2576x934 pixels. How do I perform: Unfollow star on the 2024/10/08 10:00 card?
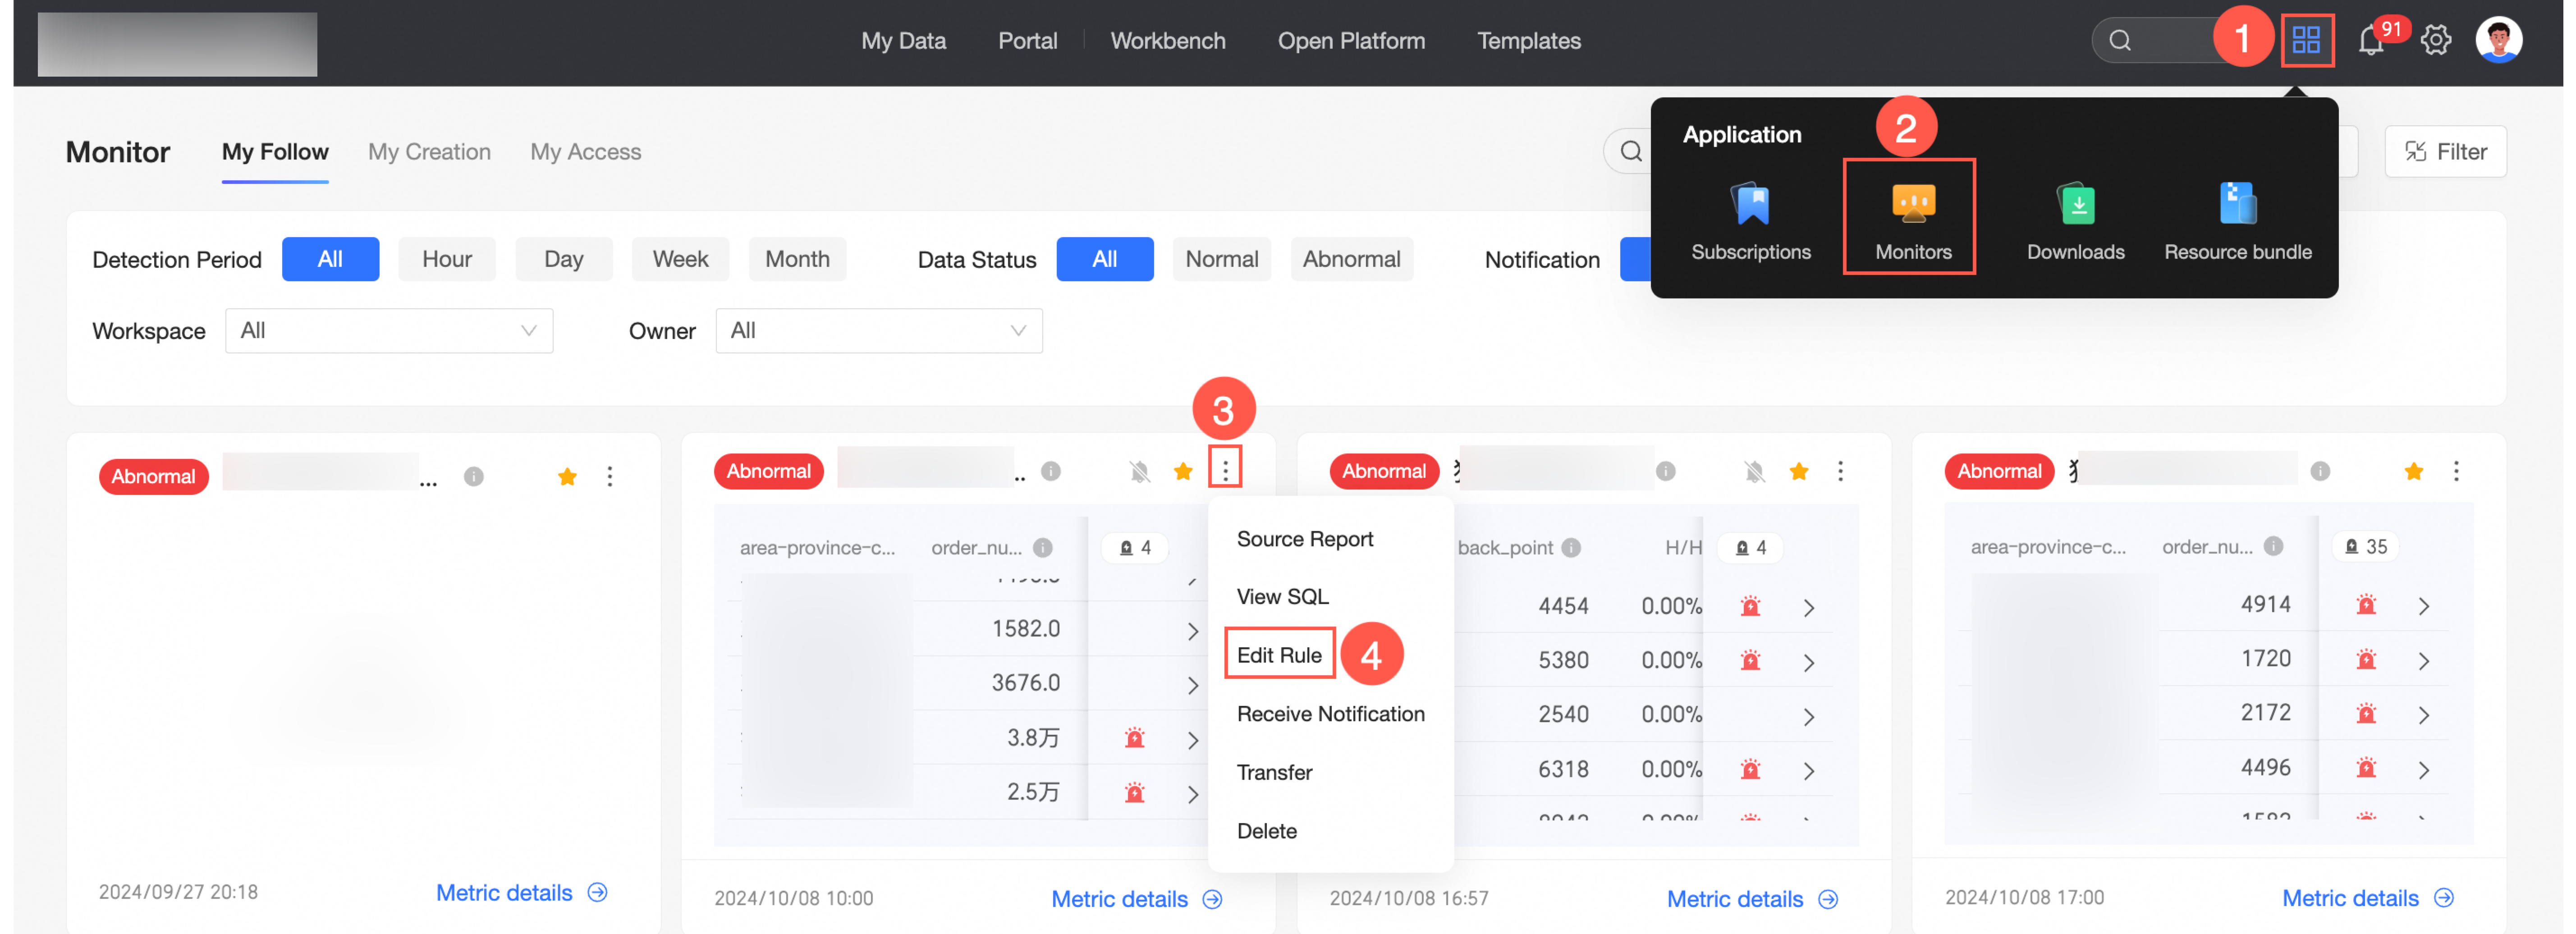[x=1183, y=472]
